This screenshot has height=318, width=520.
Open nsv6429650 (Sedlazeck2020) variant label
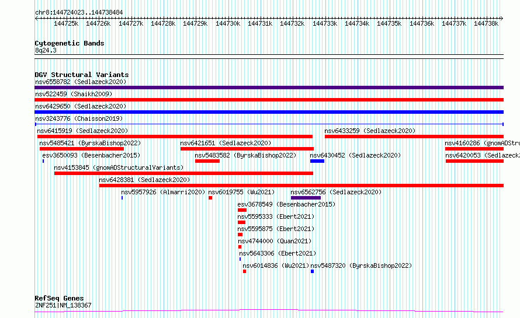pos(81,106)
